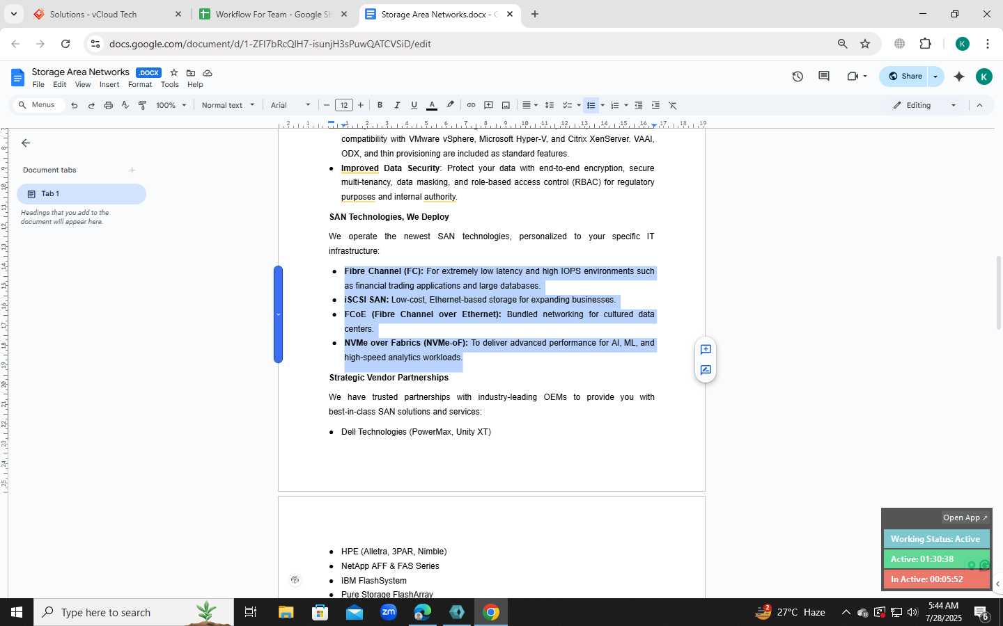The image size is (1003, 626).
Task: Open the Edit menu
Action: (x=60, y=85)
